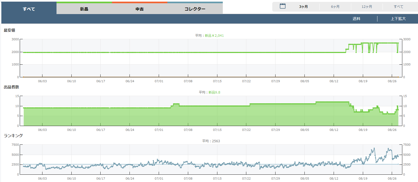Click the 平均 新品9.8 seller legend

(x=210, y=92)
